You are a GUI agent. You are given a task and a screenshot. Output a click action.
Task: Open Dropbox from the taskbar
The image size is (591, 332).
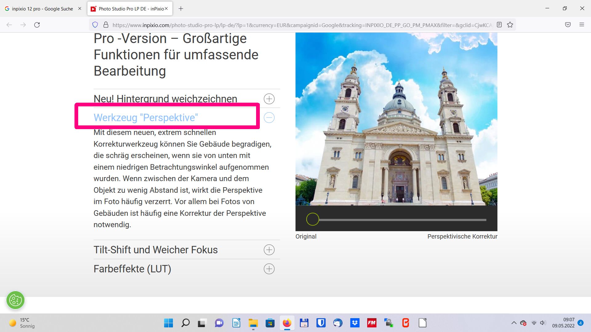pyautogui.click(x=355, y=323)
